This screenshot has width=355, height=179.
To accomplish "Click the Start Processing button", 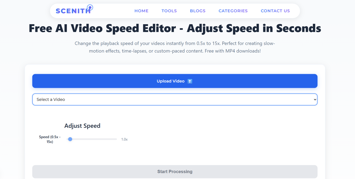I will (x=175, y=171).
